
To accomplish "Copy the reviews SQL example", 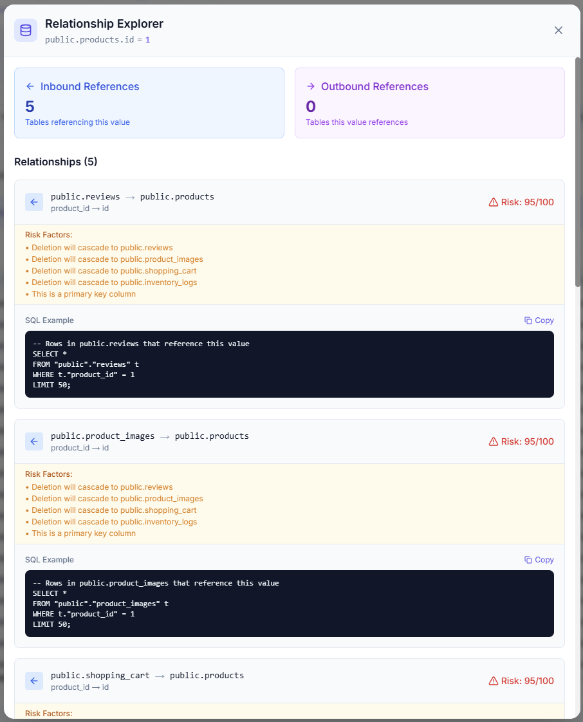I will point(539,320).
